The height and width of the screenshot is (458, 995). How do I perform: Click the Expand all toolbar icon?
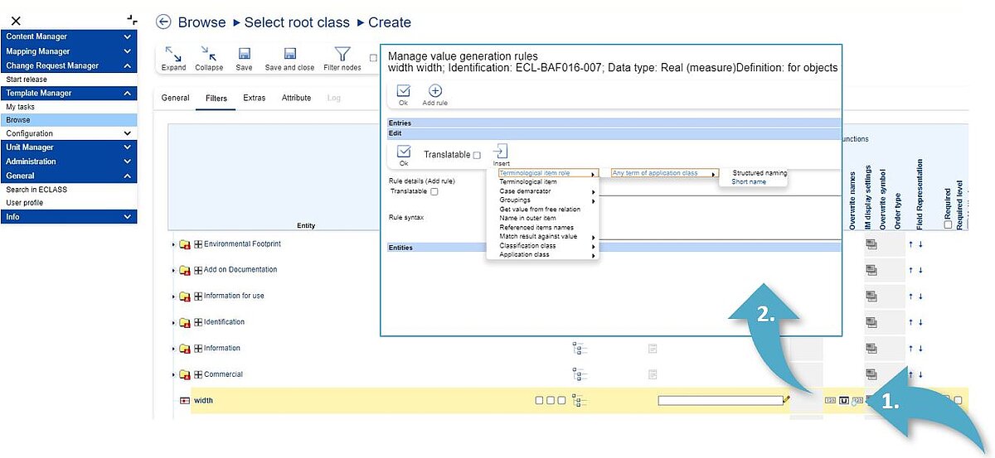[173, 55]
